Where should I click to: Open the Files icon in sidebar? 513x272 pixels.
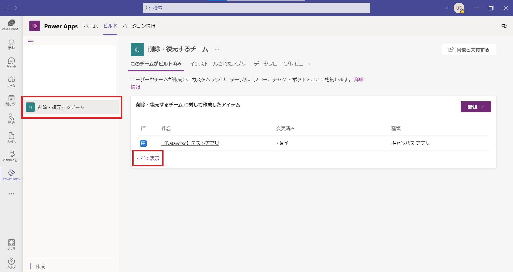coord(11,137)
